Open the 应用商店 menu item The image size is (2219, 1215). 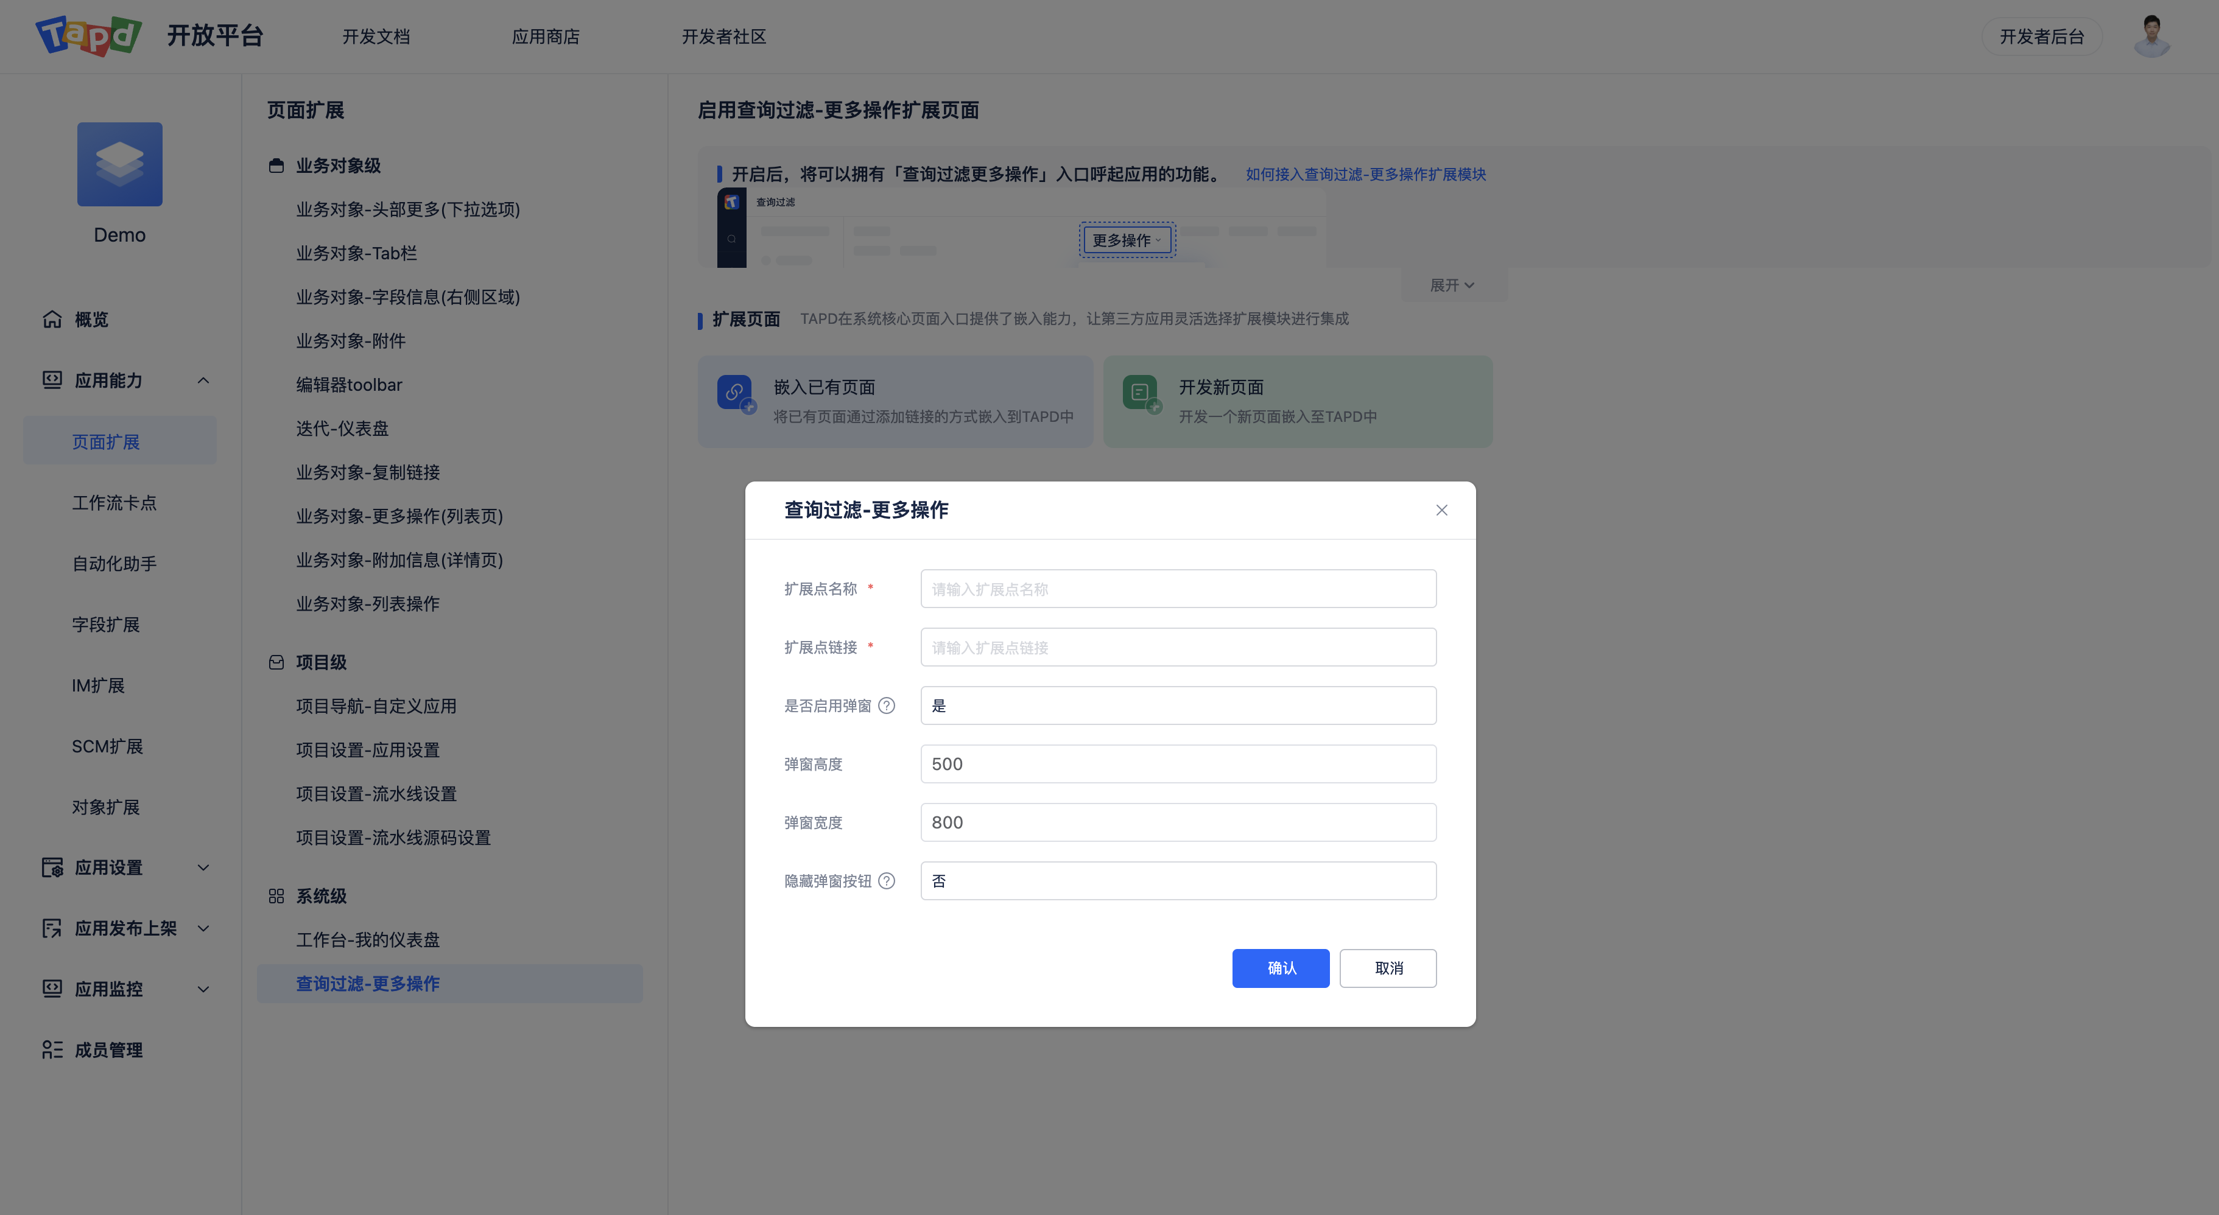click(545, 36)
